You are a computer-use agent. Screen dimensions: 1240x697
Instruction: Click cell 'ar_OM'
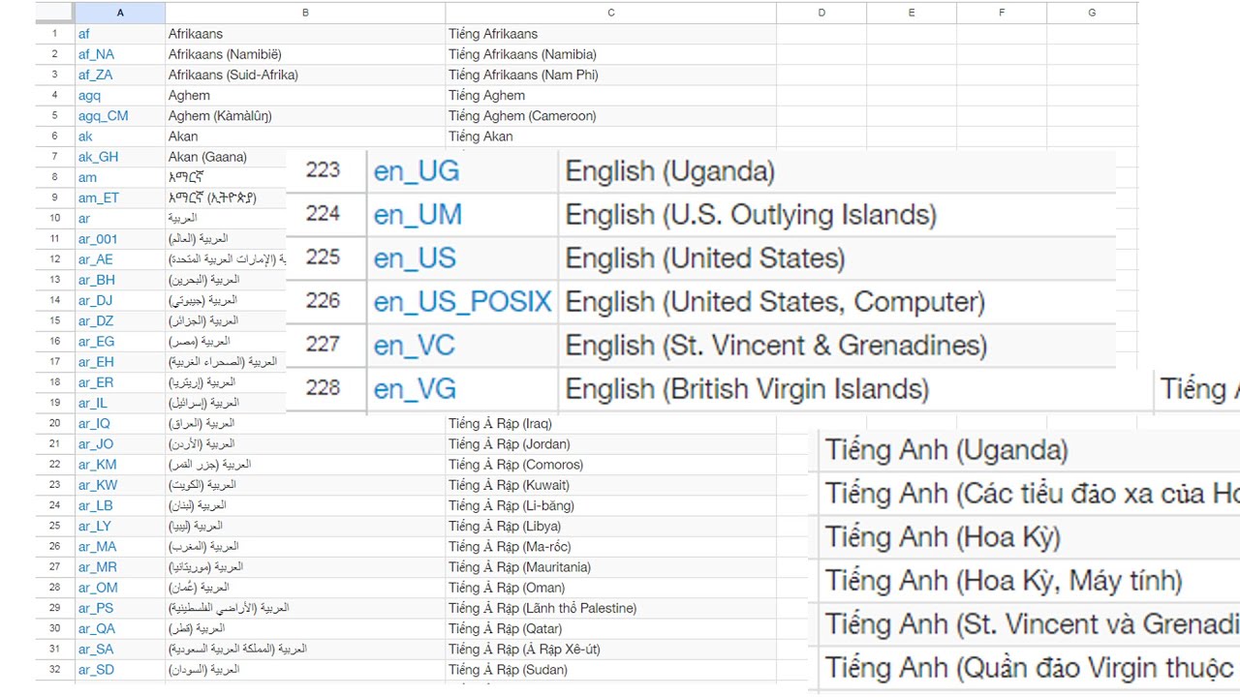pyautogui.click(x=120, y=588)
